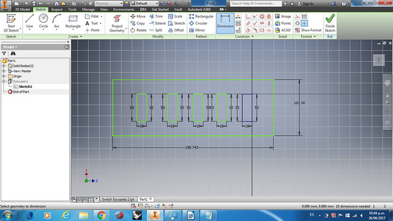This screenshot has width=393, height=221.
Task: Click the Project Geometry tool
Action: 117,23
